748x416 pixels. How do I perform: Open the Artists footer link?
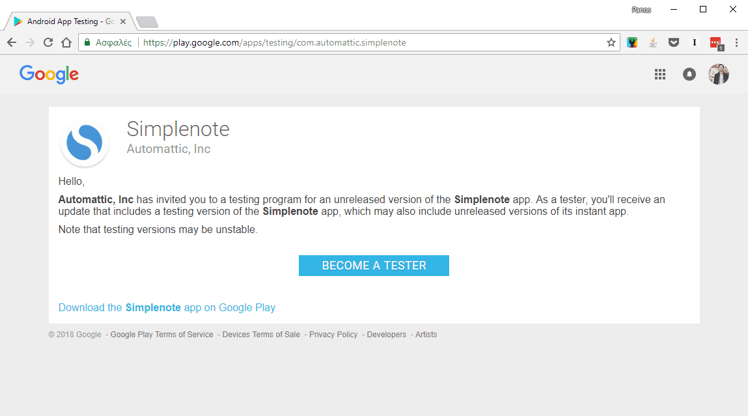pos(426,335)
